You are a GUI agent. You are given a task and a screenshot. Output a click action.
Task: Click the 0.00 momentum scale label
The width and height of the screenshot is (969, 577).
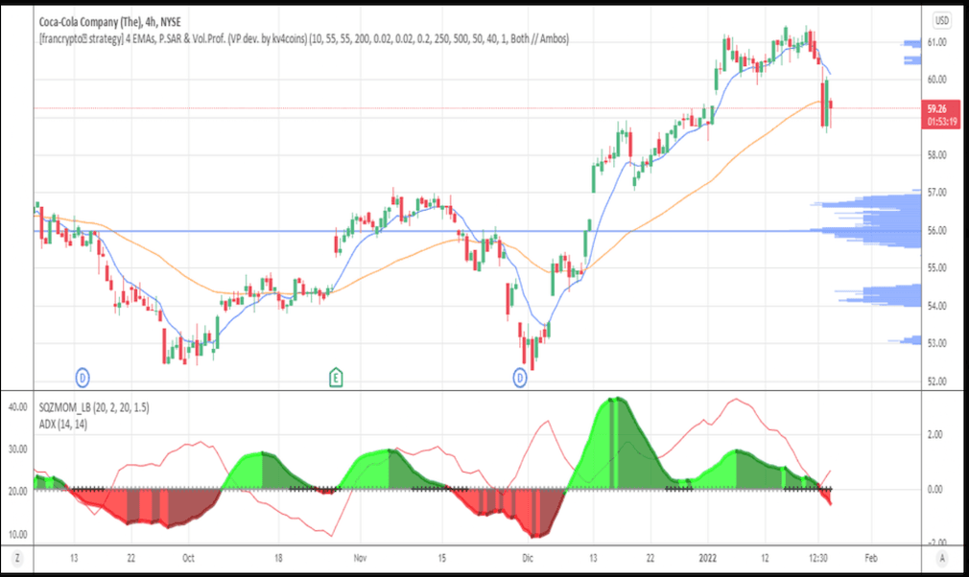pos(935,489)
